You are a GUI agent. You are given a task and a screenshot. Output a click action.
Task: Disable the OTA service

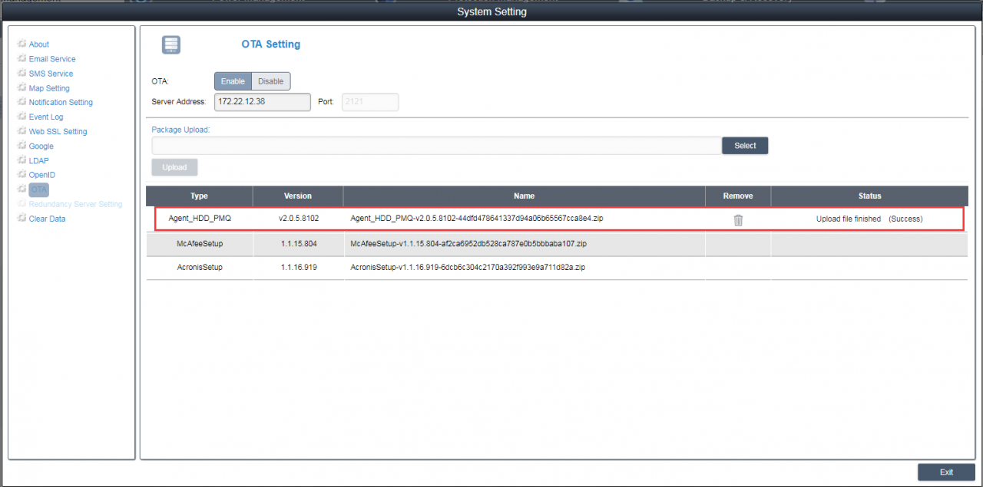coord(270,81)
